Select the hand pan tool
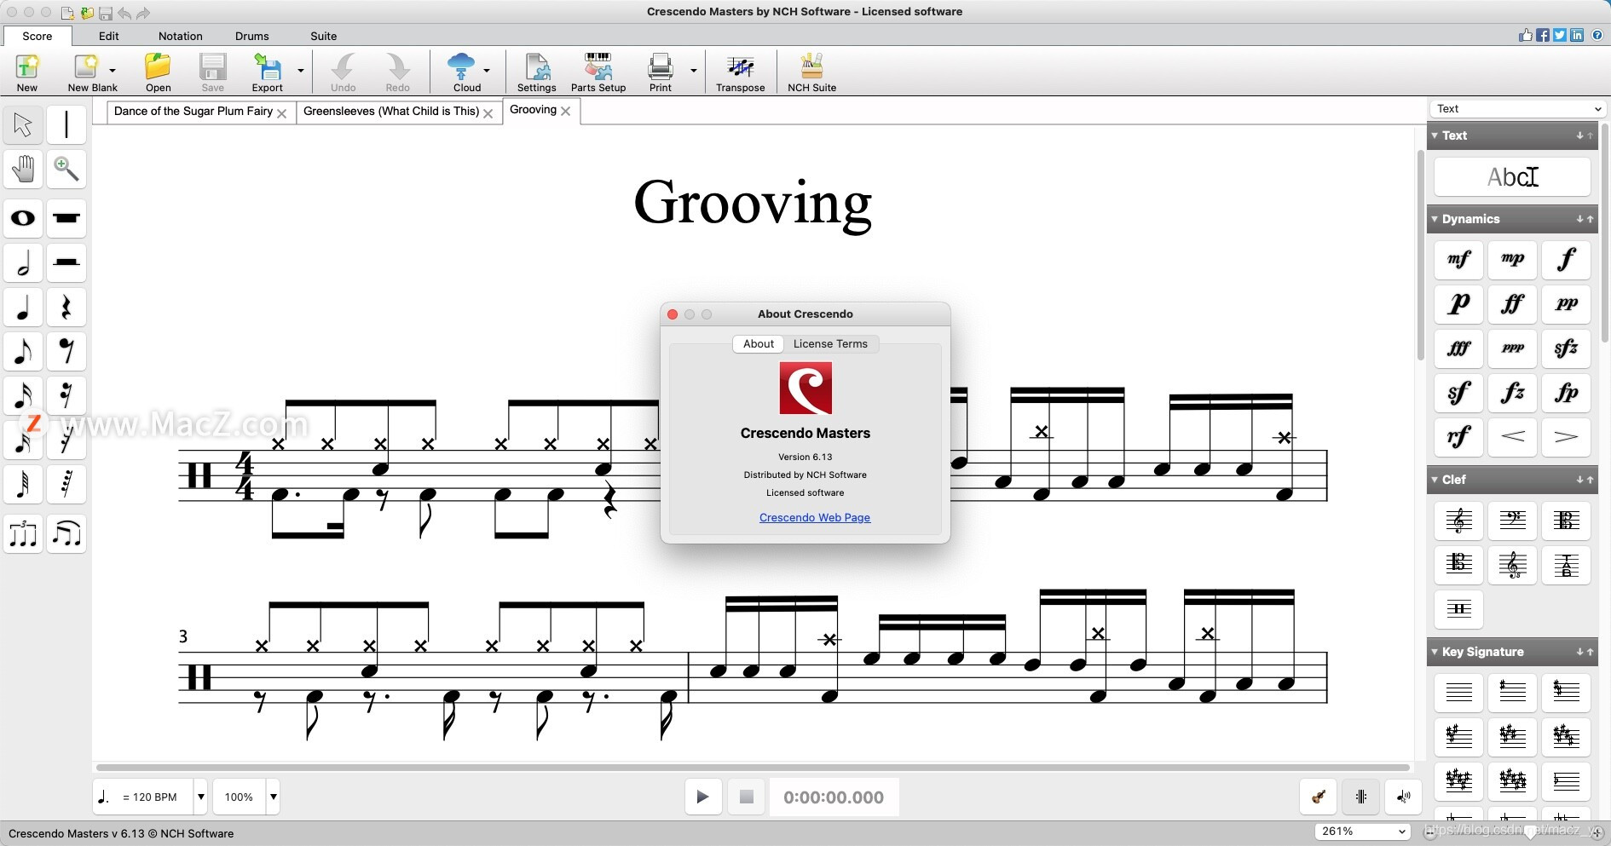Screen dimensions: 1611x846 click(x=23, y=170)
